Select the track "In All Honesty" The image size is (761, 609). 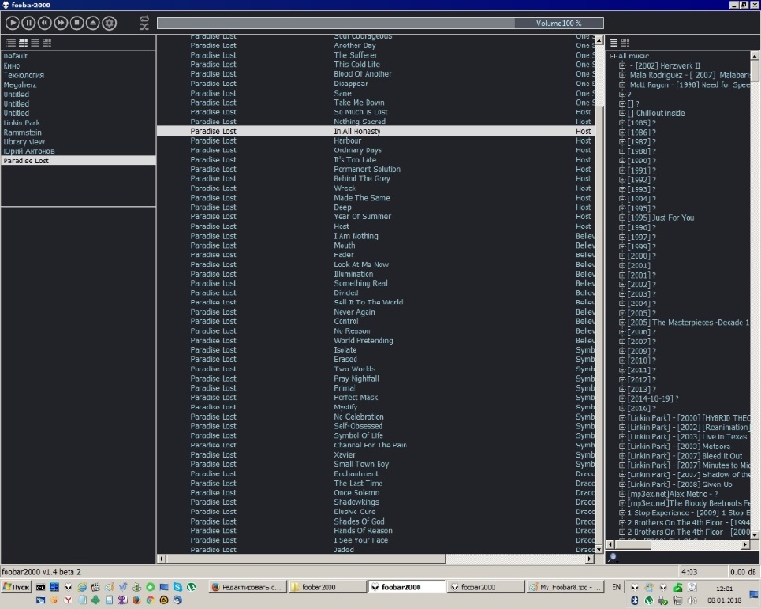tap(357, 131)
